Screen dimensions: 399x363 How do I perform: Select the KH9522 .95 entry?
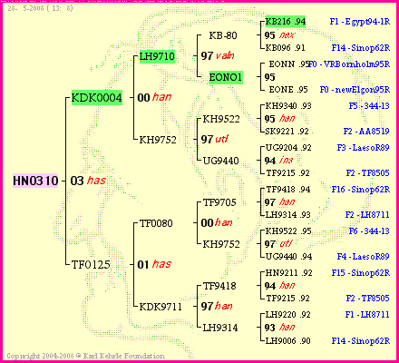tap(288, 231)
